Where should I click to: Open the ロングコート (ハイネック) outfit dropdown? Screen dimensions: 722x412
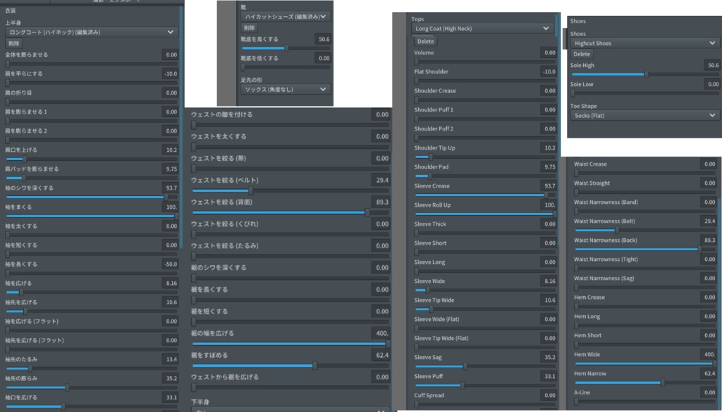(90, 30)
